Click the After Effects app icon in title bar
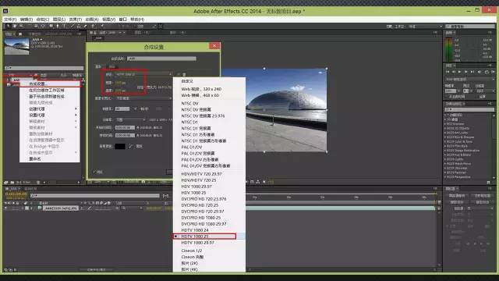This screenshot has width=499, height=281. pyautogui.click(x=5, y=11)
